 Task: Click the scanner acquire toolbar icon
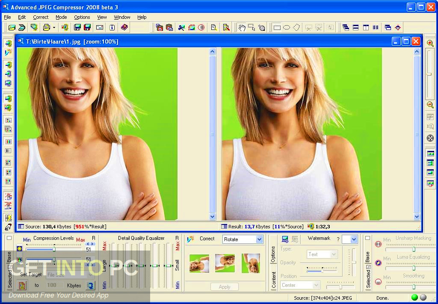point(22,27)
